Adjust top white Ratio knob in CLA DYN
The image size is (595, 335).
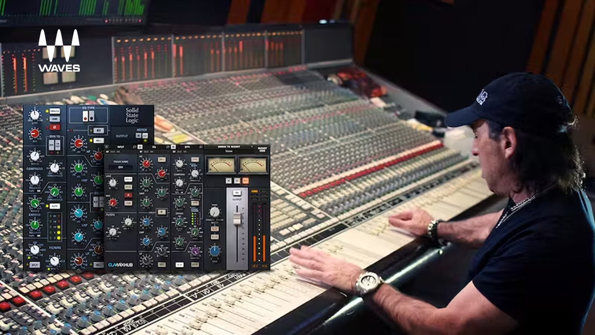(x=179, y=163)
